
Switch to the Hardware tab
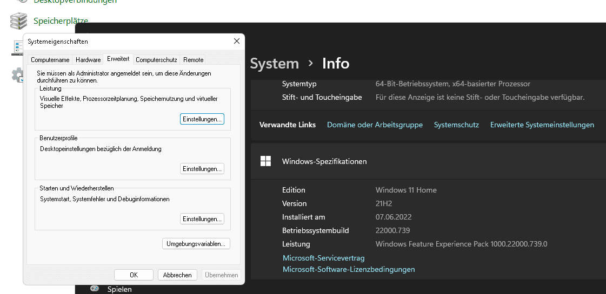point(88,60)
